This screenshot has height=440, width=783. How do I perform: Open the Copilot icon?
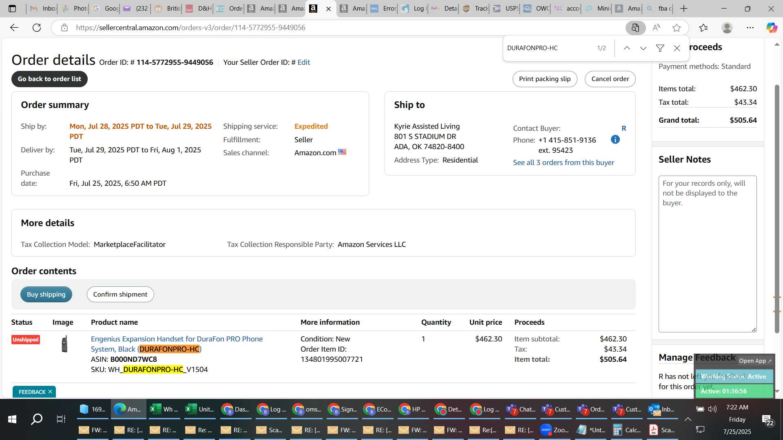(772, 28)
